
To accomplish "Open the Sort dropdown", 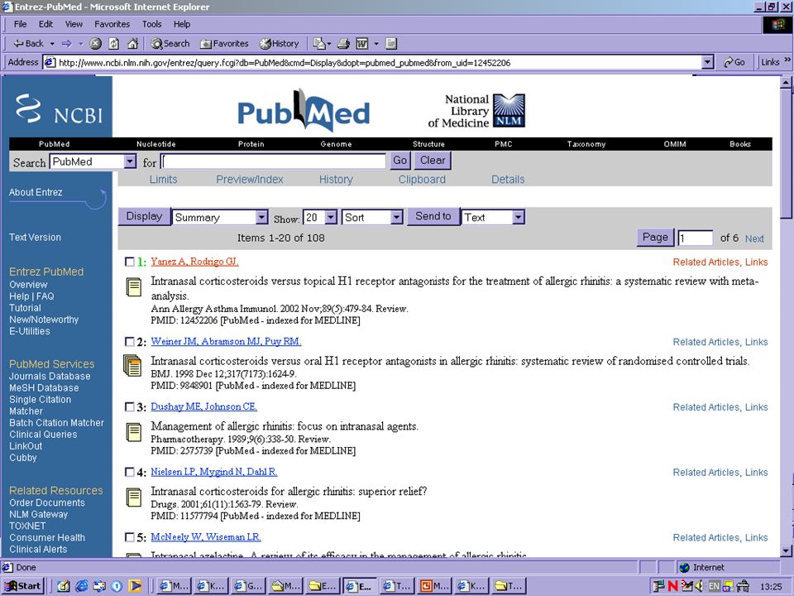I will pyautogui.click(x=397, y=218).
